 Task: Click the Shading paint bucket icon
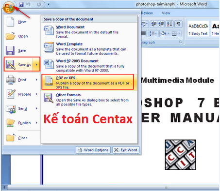click(163, 33)
